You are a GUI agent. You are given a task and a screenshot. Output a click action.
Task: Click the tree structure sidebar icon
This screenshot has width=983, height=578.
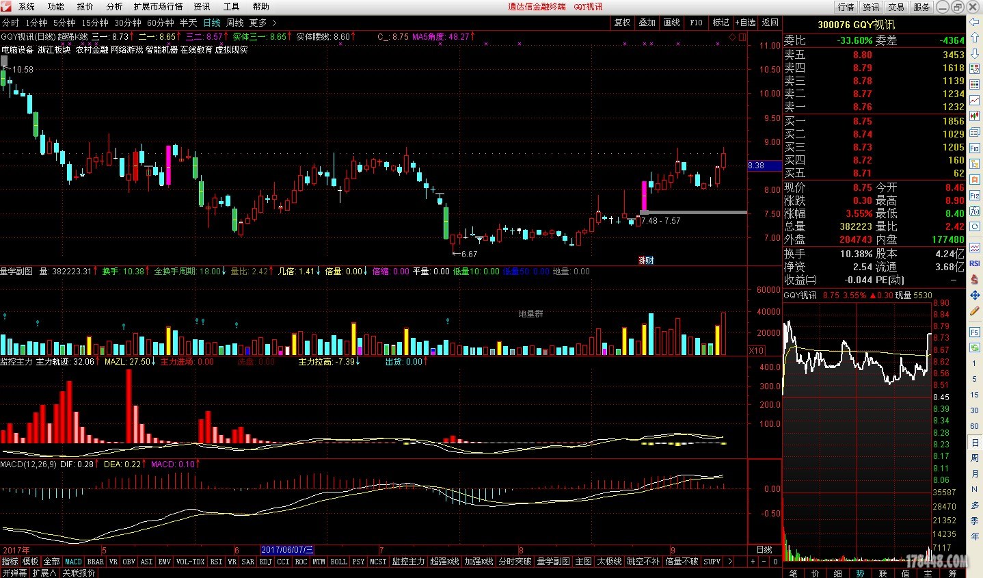pyautogui.click(x=975, y=164)
